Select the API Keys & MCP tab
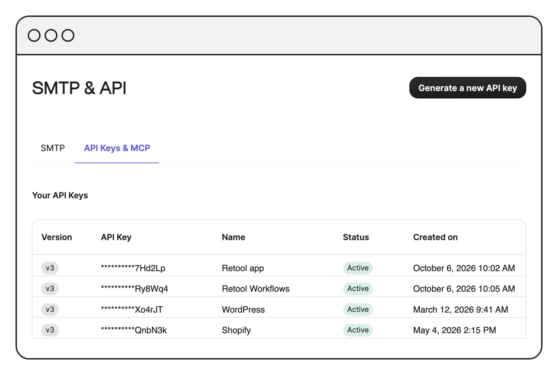The width and height of the screenshot is (558, 375). (117, 148)
